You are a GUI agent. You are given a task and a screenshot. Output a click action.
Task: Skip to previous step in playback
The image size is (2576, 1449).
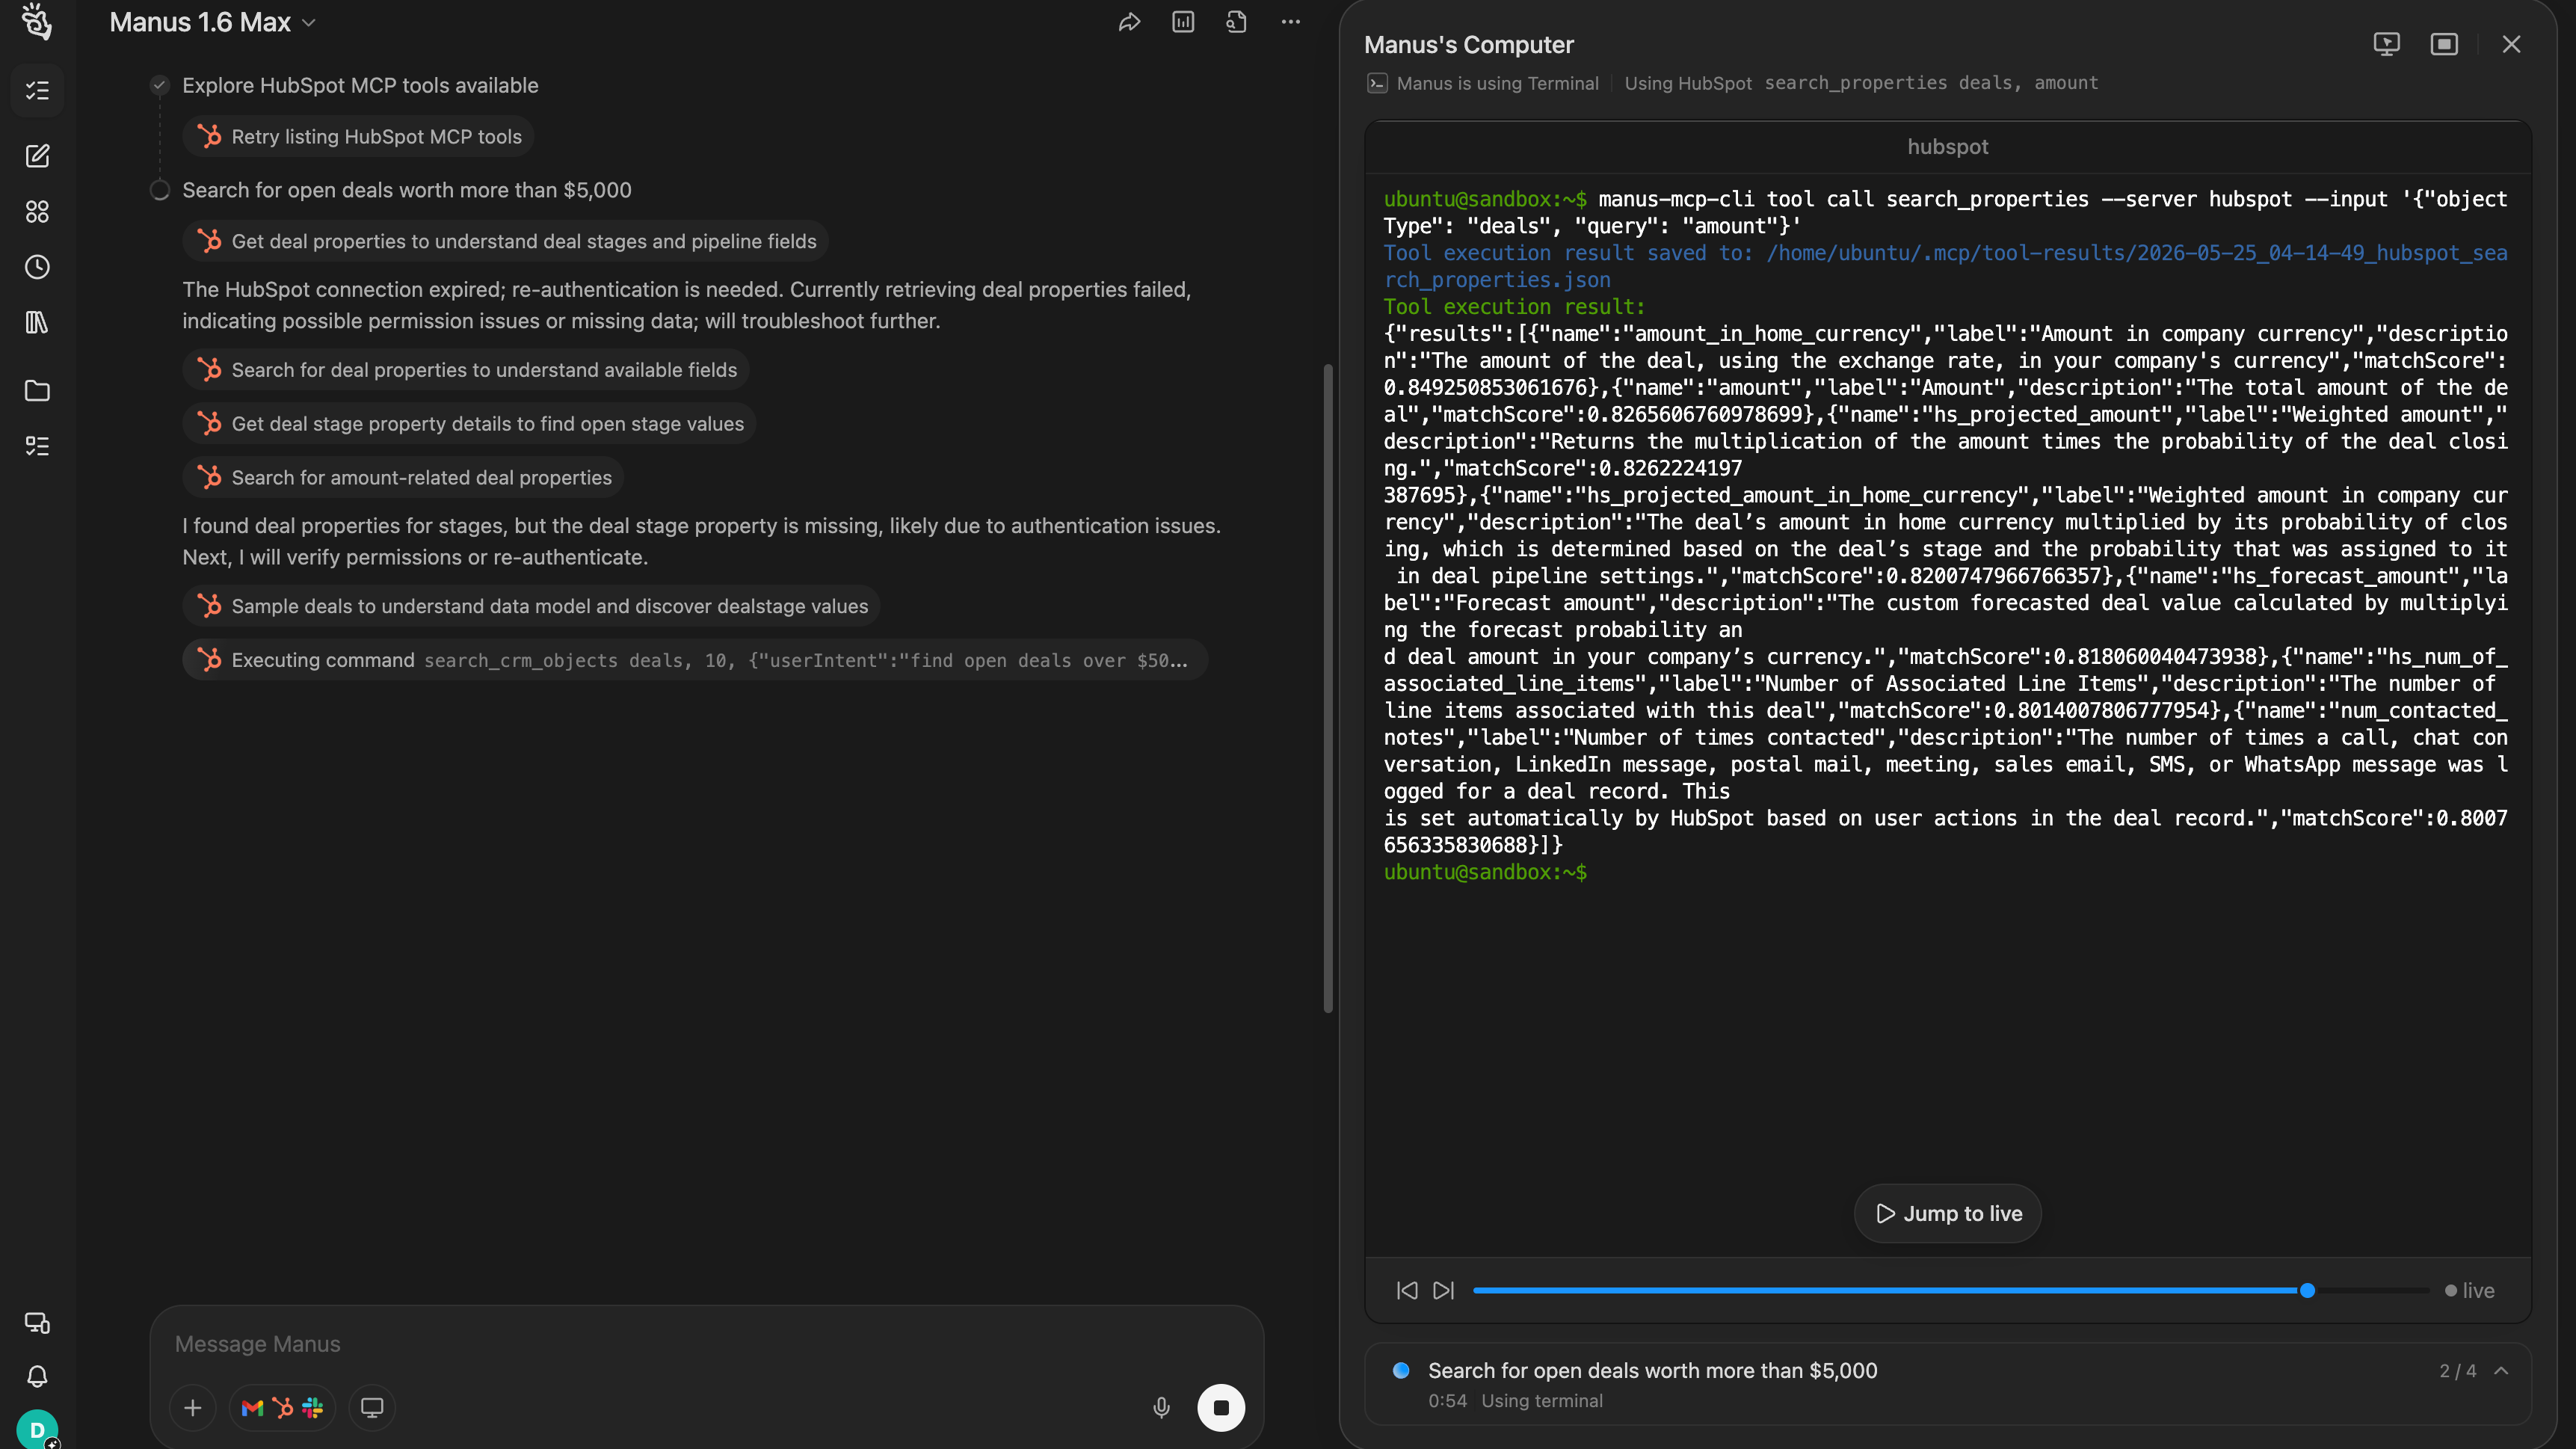point(1407,1290)
